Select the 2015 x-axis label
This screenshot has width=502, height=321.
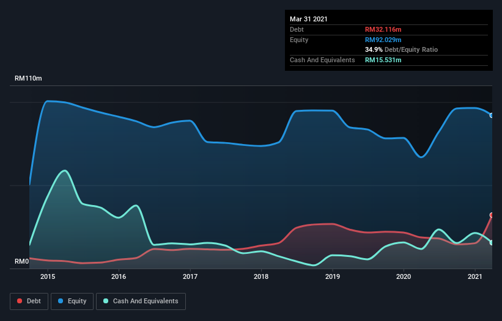tap(48, 276)
